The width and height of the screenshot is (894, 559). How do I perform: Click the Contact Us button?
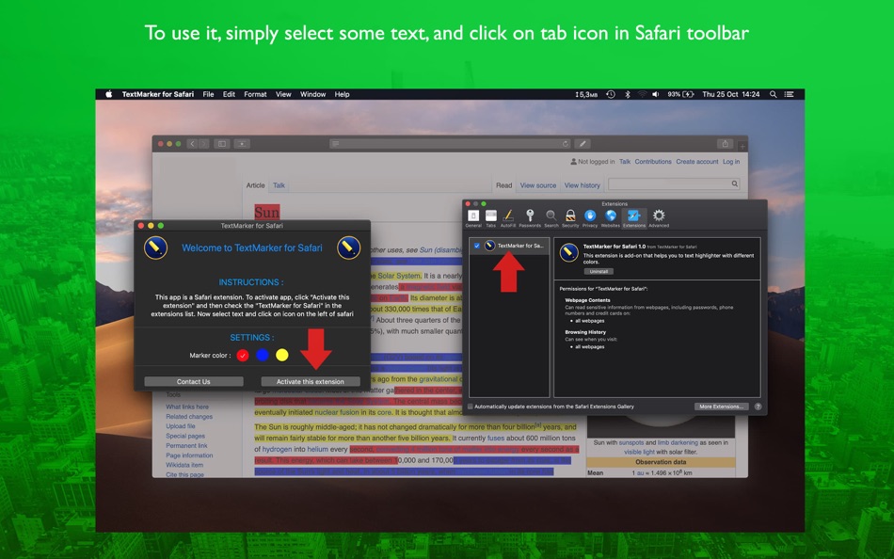(x=193, y=381)
